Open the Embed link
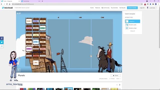 (112, 79)
